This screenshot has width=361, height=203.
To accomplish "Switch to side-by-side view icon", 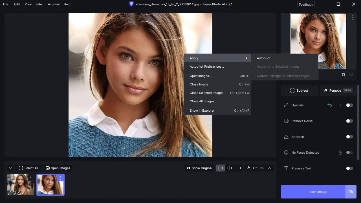I will (x=239, y=168).
